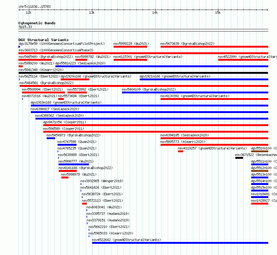Open dgv1921n166 gnomADStructuralVariants variant
277x255 pixels.
(175, 76)
